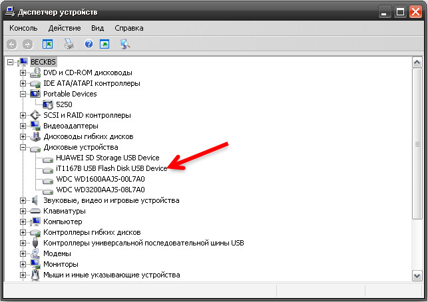428x302 pixels.
Task: Expand DVD и CD-ROM дисководы node
Action: coord(23,73)
